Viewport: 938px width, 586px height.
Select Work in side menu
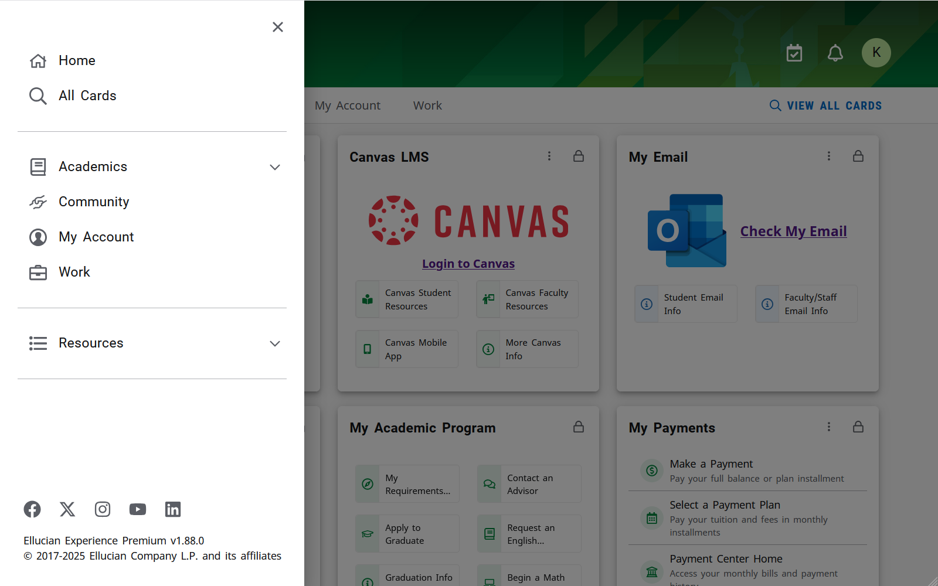(x=152, y=272)
